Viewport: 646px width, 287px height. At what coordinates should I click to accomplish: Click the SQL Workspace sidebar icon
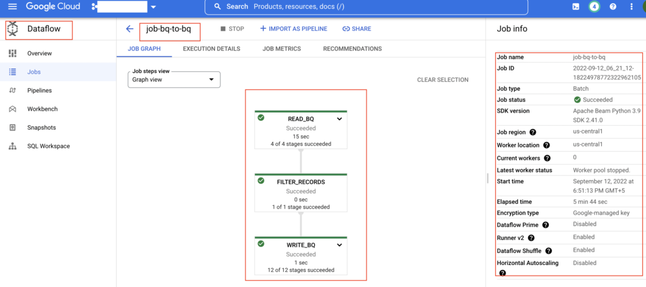coord(13,146)
